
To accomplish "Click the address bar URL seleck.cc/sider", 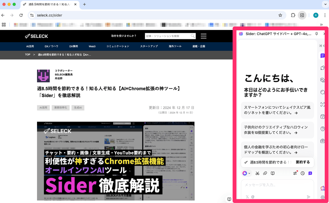I will pos(49,15).
